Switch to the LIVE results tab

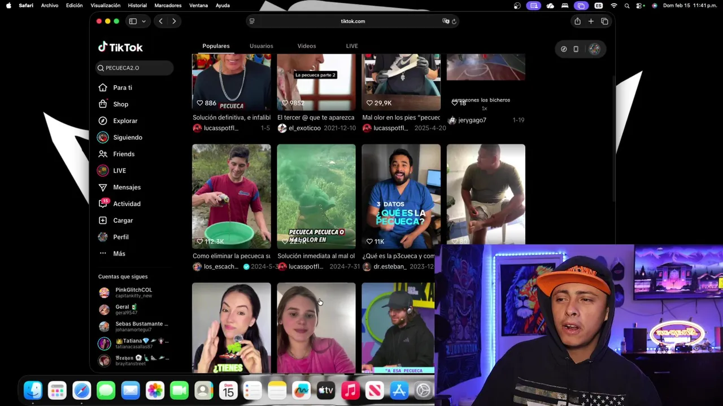point(352,46)
